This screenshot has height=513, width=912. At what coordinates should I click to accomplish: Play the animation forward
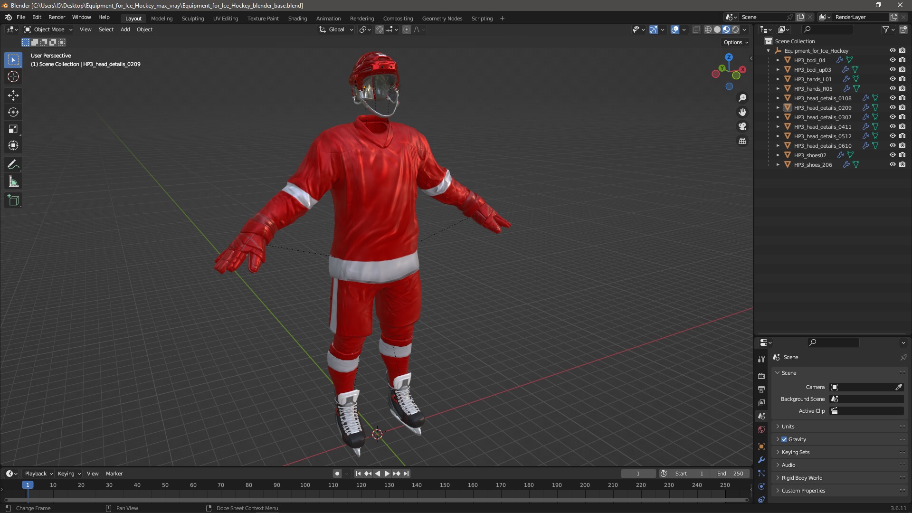point(387,474)
